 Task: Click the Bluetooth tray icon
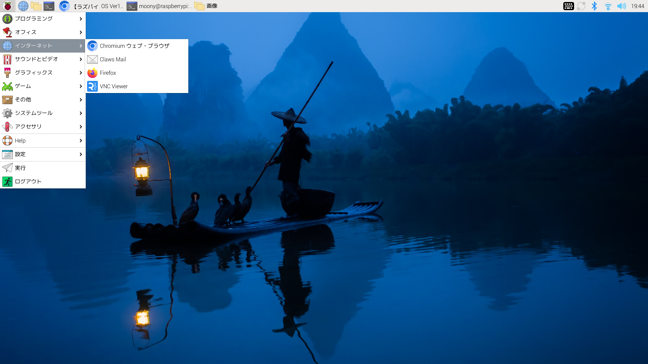[x=594, y=6]
